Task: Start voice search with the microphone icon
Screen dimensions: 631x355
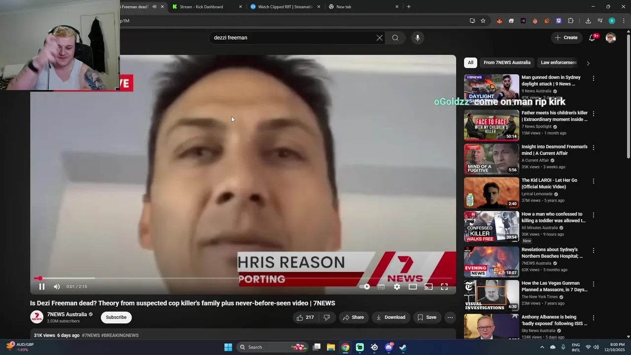Action: [418, 37]
